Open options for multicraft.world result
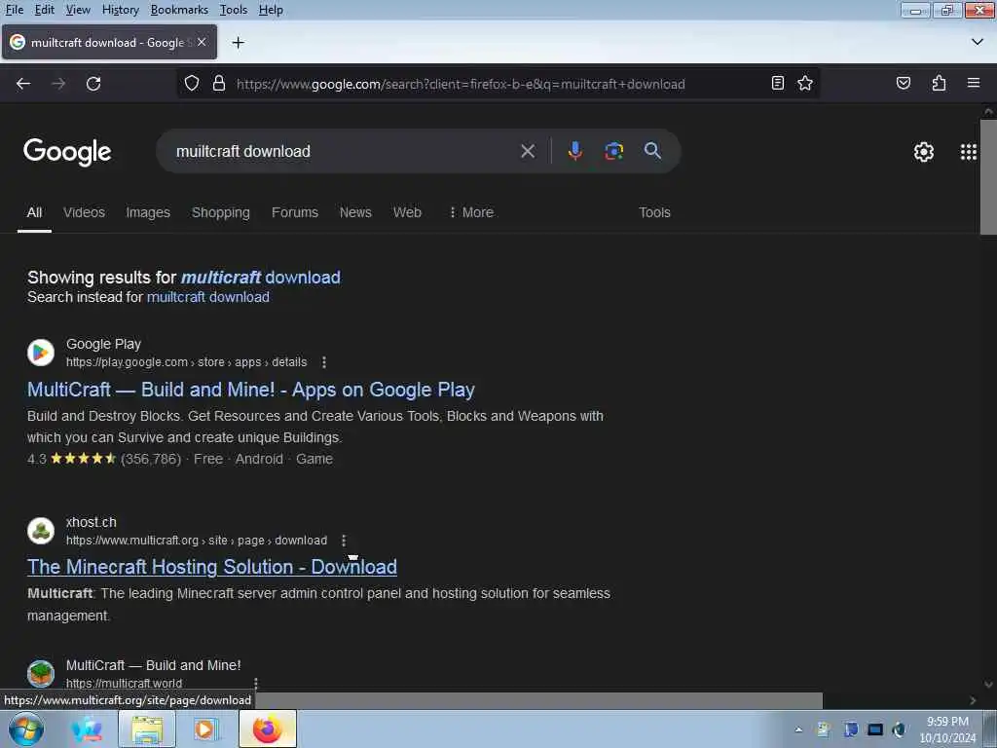This screenshot has width=997, height=748. (x=256, y=683)
